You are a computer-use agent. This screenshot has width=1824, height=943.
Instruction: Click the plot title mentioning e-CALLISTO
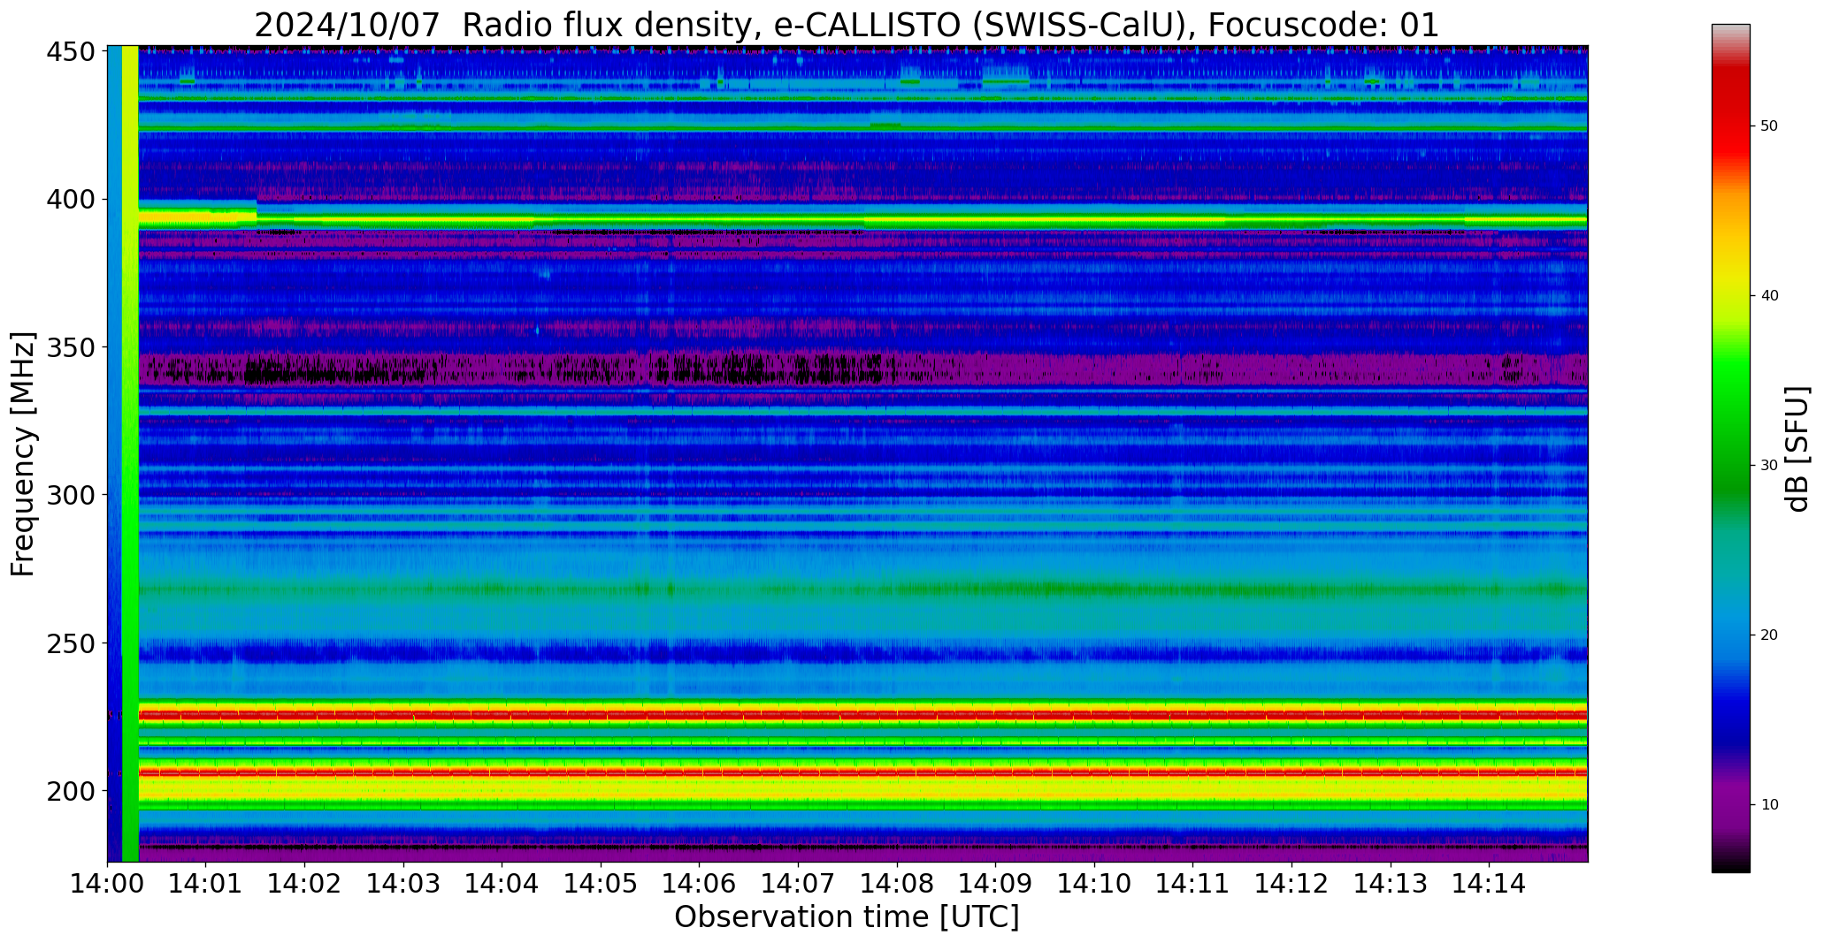click(x=847, y=25)
